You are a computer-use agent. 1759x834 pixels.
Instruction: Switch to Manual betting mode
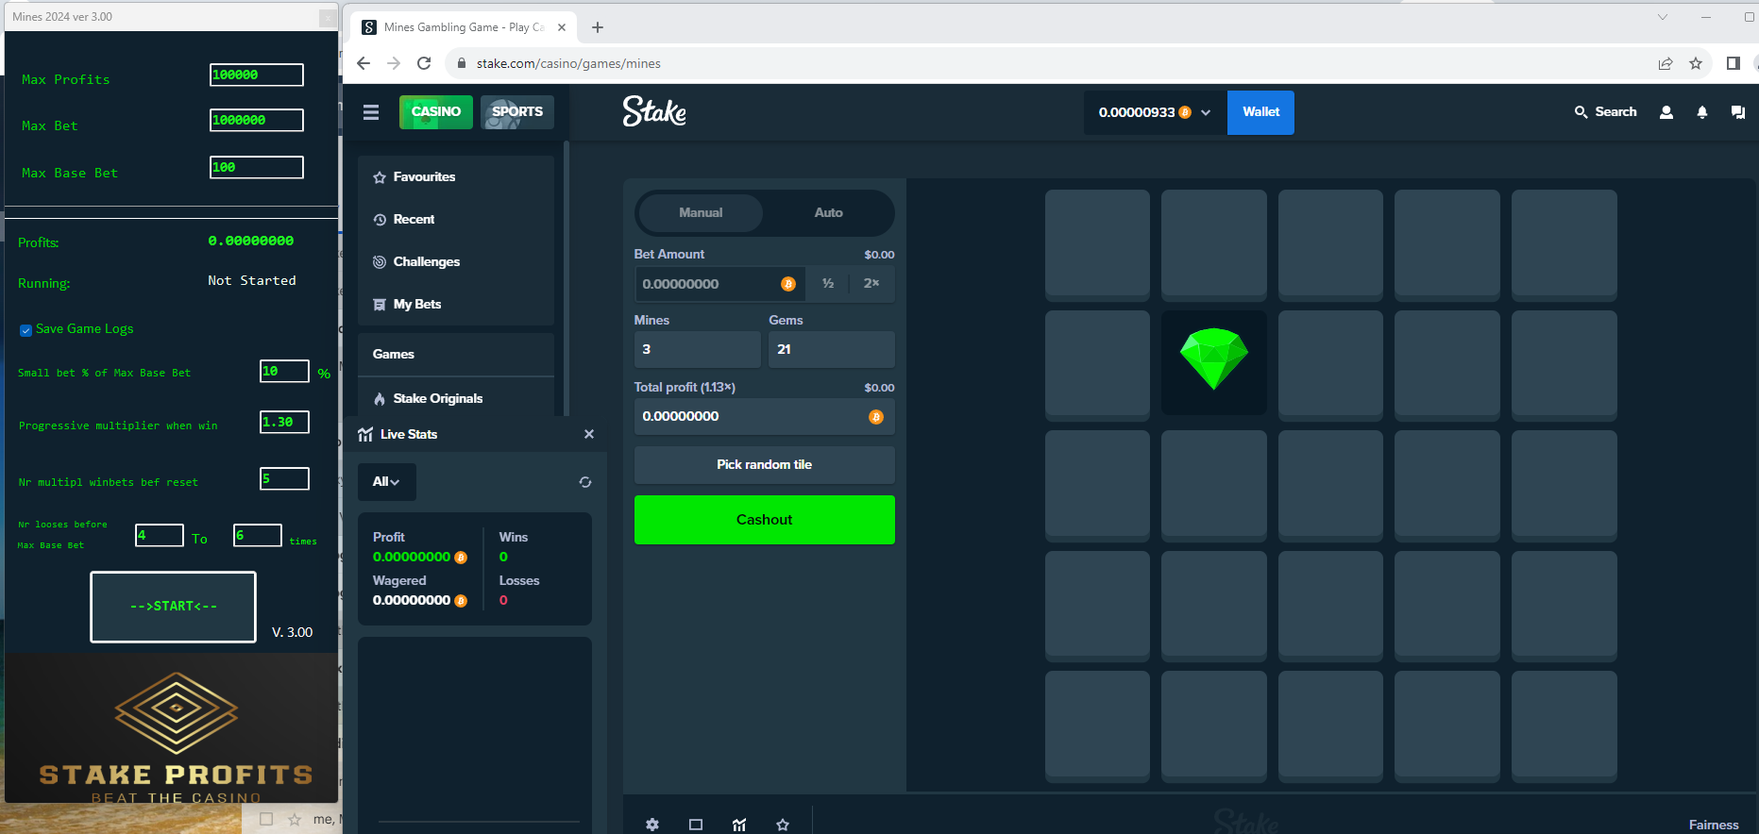(701, 213)
